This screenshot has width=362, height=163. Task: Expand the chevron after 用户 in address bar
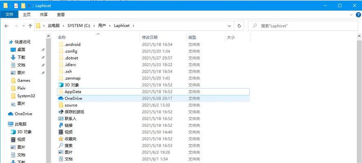110,26
